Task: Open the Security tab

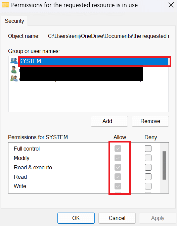Action: (14, 21)
